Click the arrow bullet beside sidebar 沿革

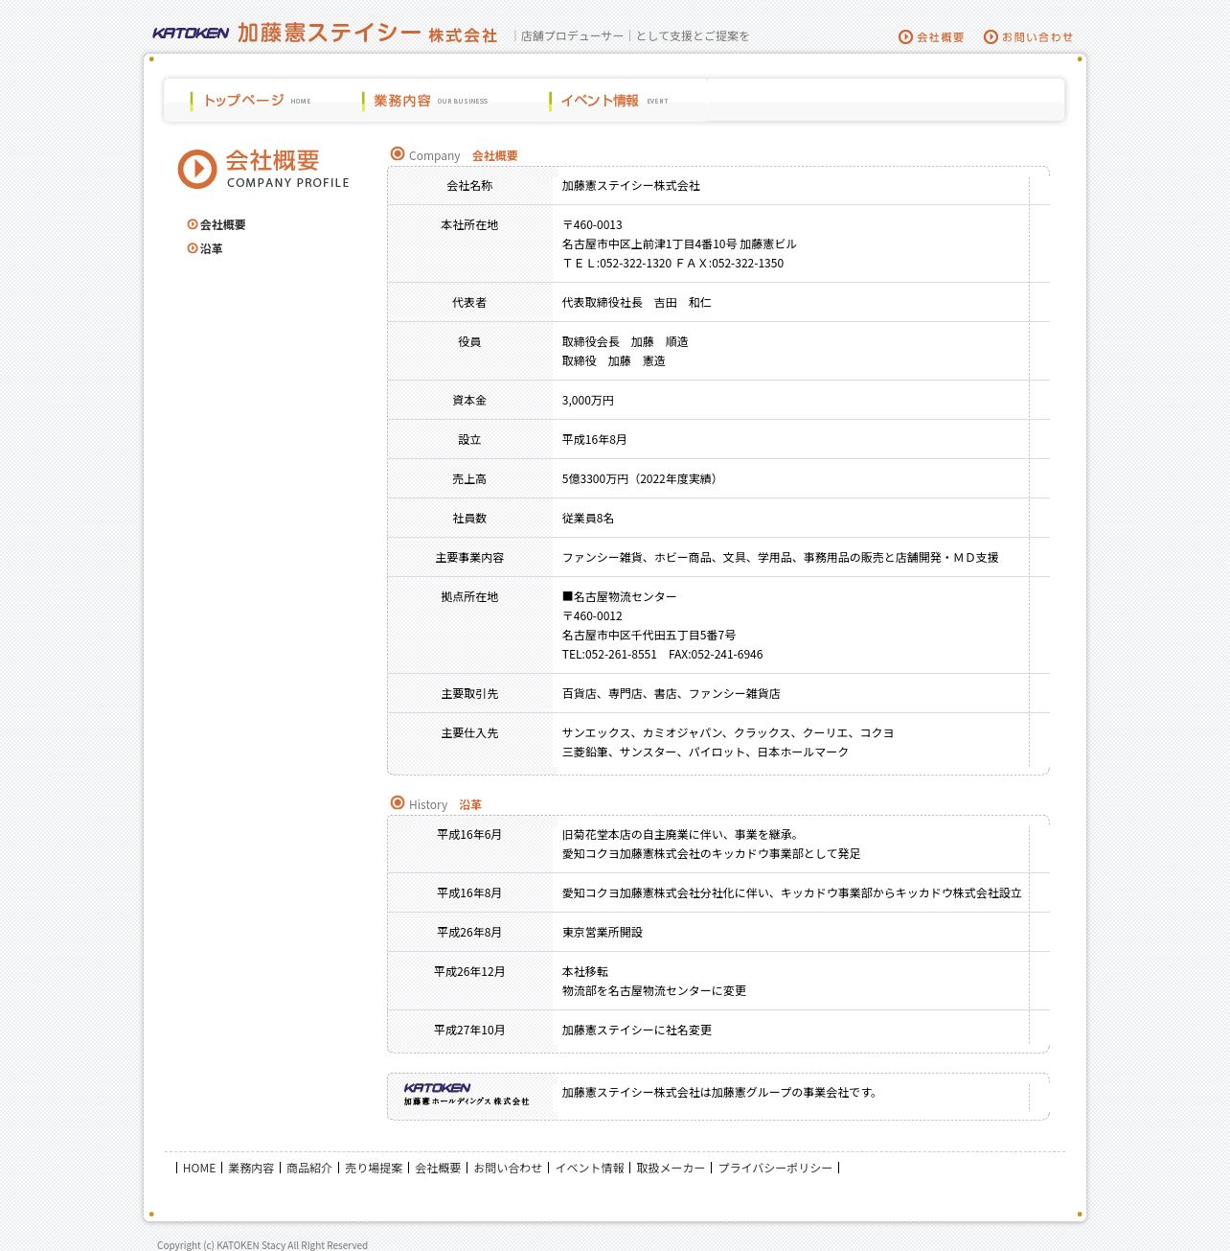coord(193,248)
